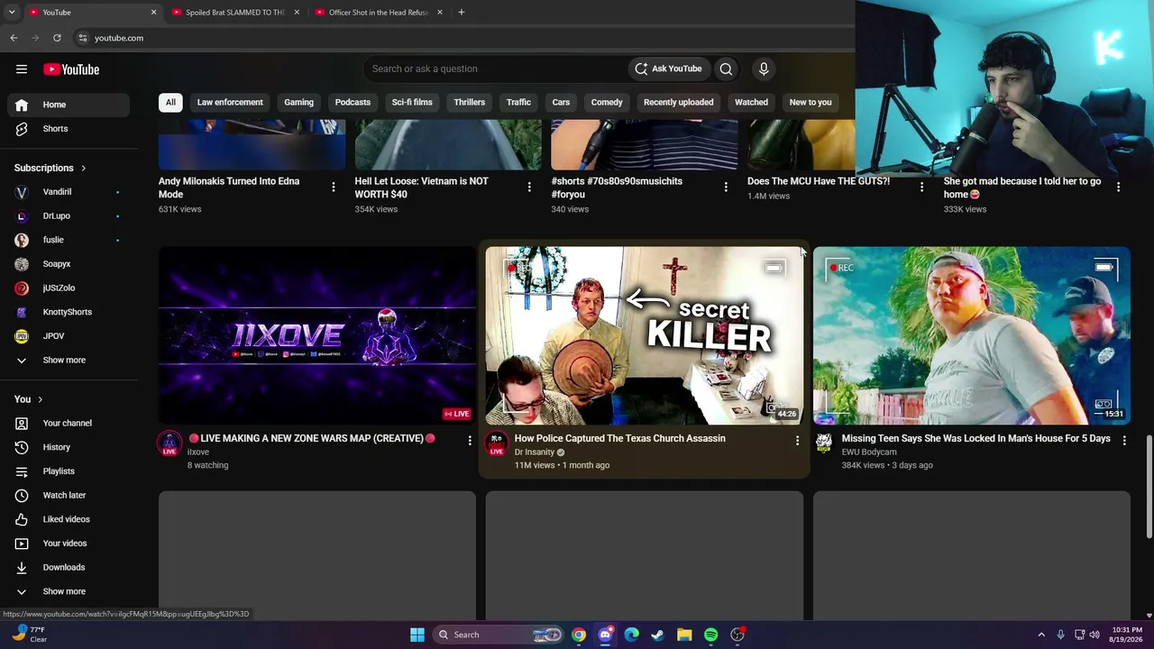Show more subscriptions
Screen dimensions: 1154x649
tap(69, 361)
